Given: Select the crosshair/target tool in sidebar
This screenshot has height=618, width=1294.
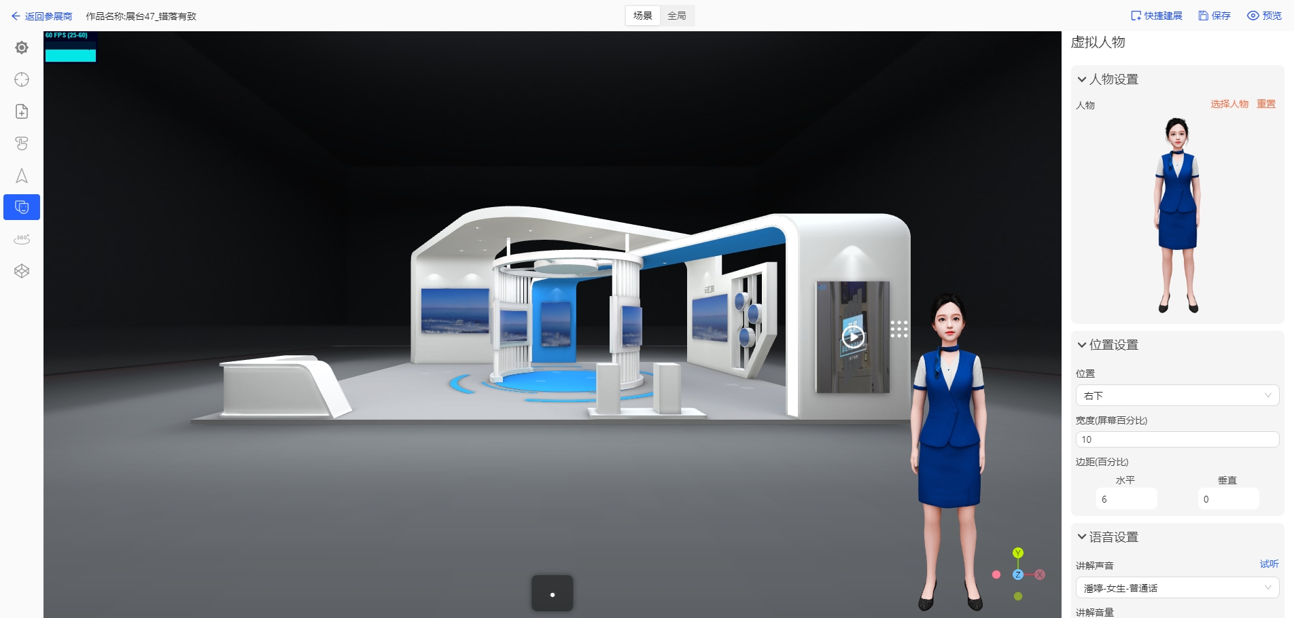Looking at the screenshot, I should [x=21, y=79].
